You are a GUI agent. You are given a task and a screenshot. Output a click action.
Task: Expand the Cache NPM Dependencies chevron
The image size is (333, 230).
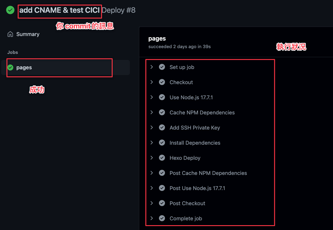[x=152, y=113]
